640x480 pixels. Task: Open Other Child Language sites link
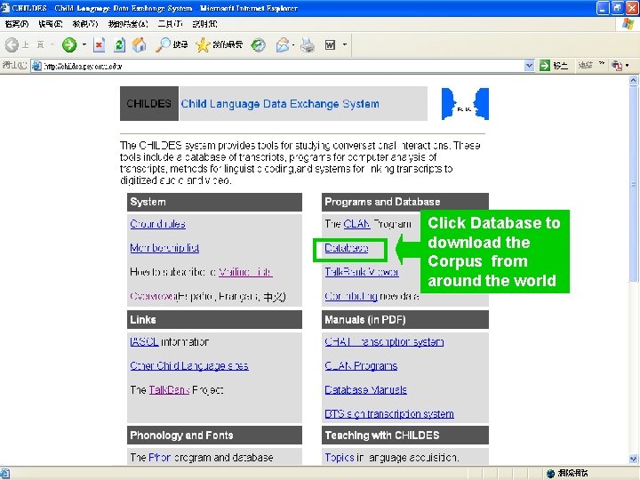point(189,365)
